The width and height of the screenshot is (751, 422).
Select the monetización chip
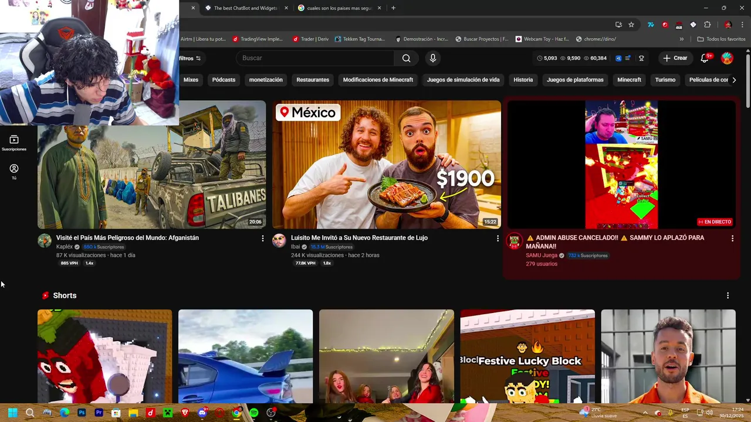click(266, 80)
